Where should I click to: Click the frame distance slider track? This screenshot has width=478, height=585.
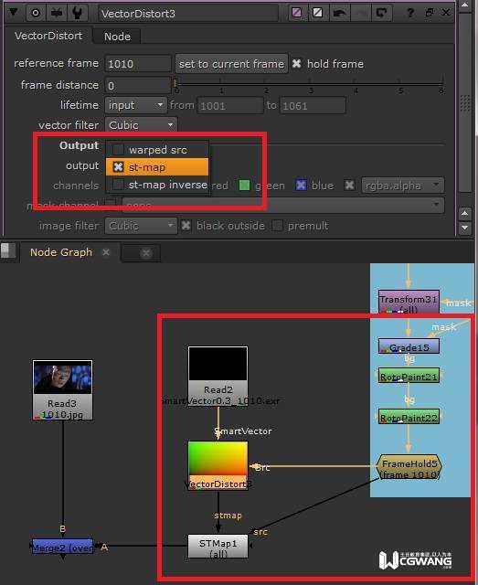click(x=309, y=85)
